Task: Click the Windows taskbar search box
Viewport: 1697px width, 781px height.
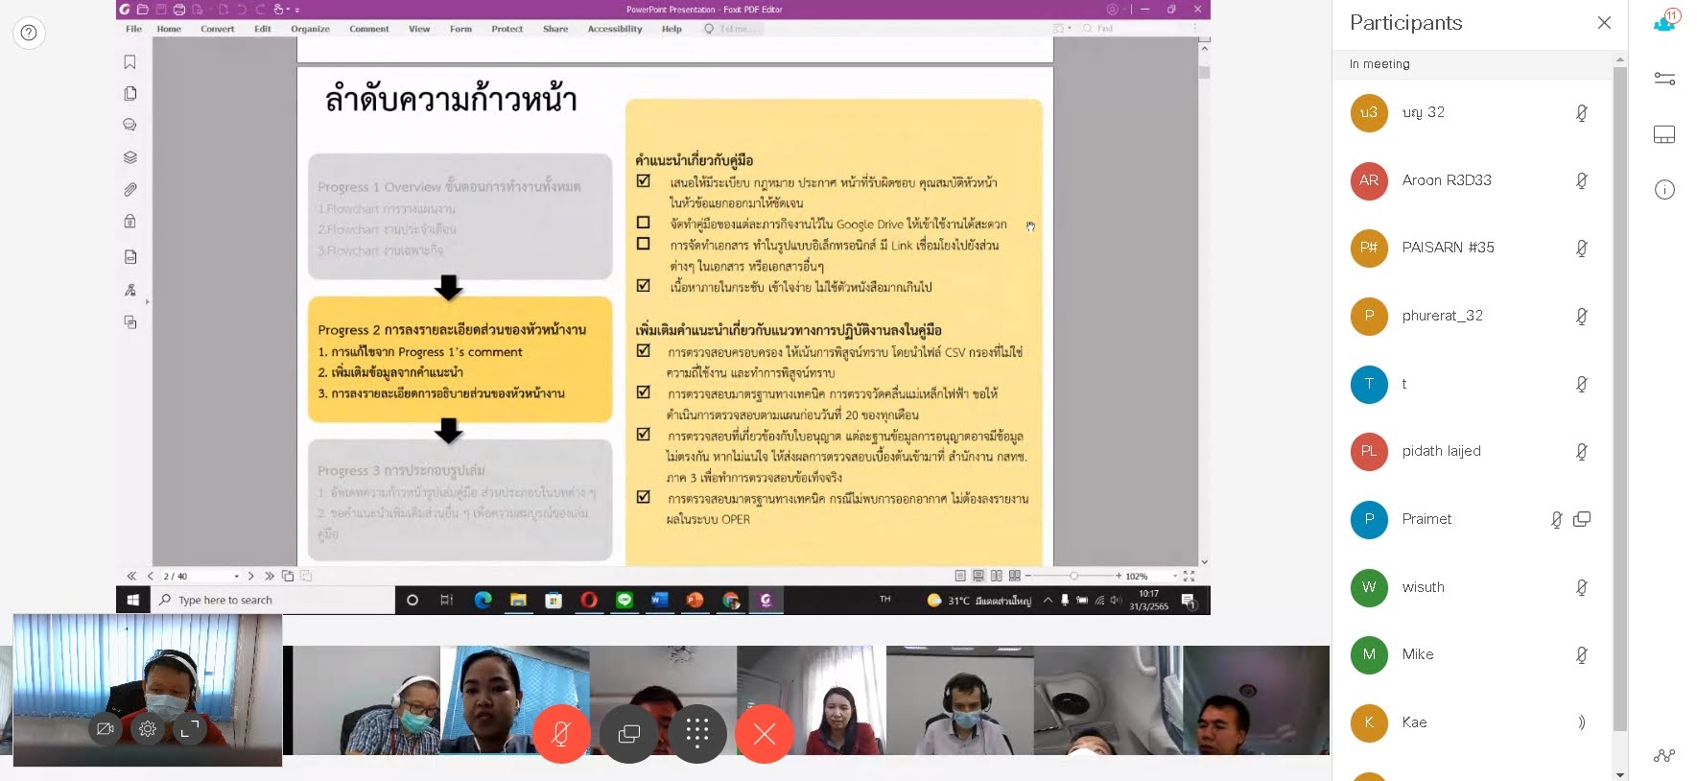Action: [272, 601]
